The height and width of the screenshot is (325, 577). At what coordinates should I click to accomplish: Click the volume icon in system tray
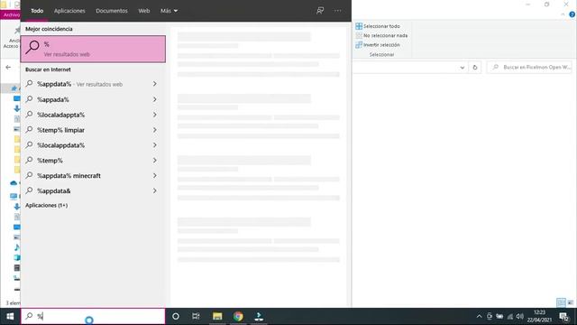[519, 316]
